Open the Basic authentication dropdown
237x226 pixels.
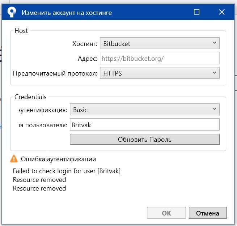(145, 110)
